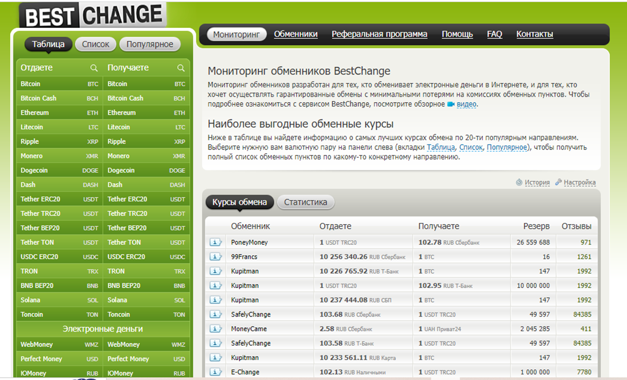The image size is (627, 380).
Task: Select USDC ERC20 in Отдаете column
Action: 60,257
